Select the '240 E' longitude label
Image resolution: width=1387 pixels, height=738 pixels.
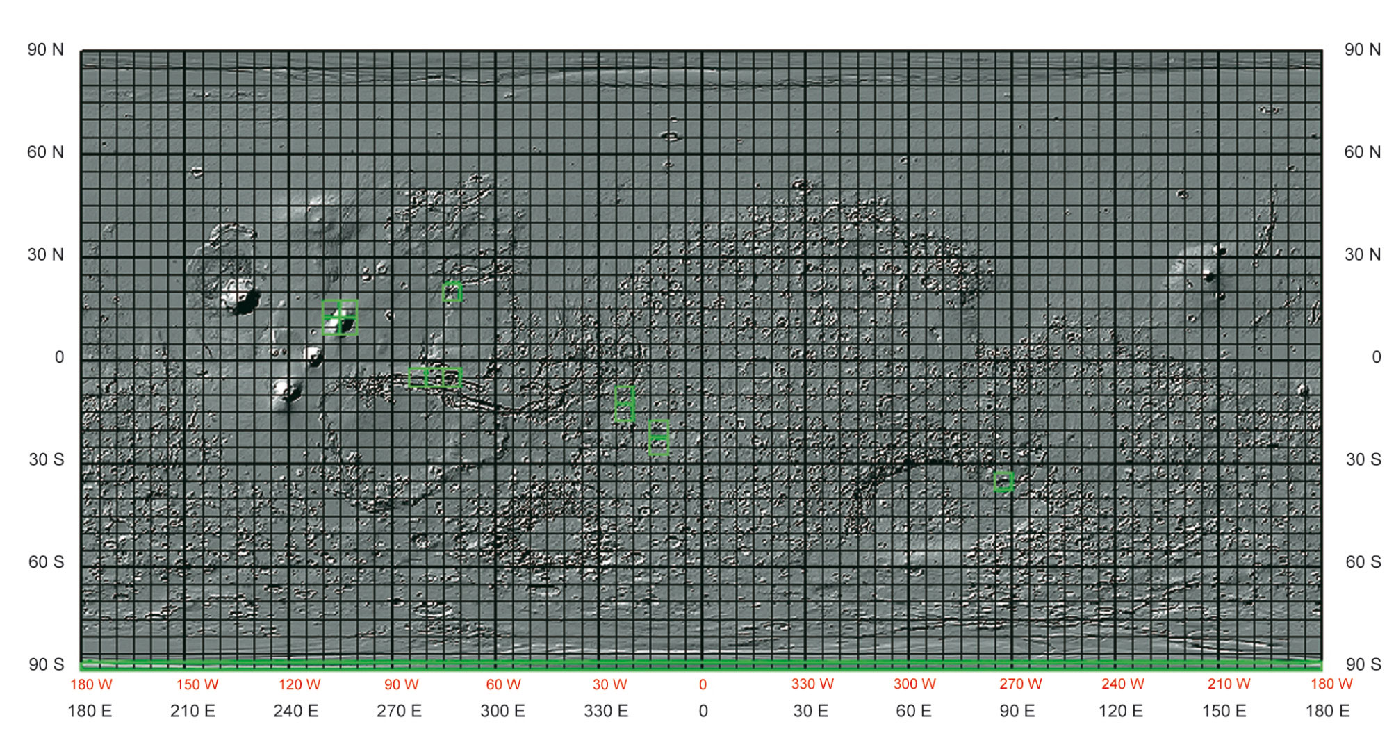(296, 712)
